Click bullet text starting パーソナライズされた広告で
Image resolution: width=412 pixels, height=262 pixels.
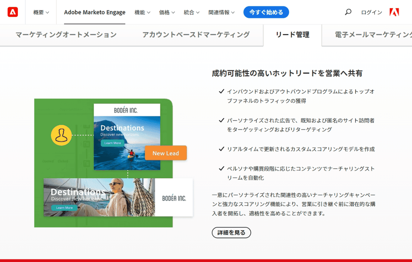coord(301,125)
